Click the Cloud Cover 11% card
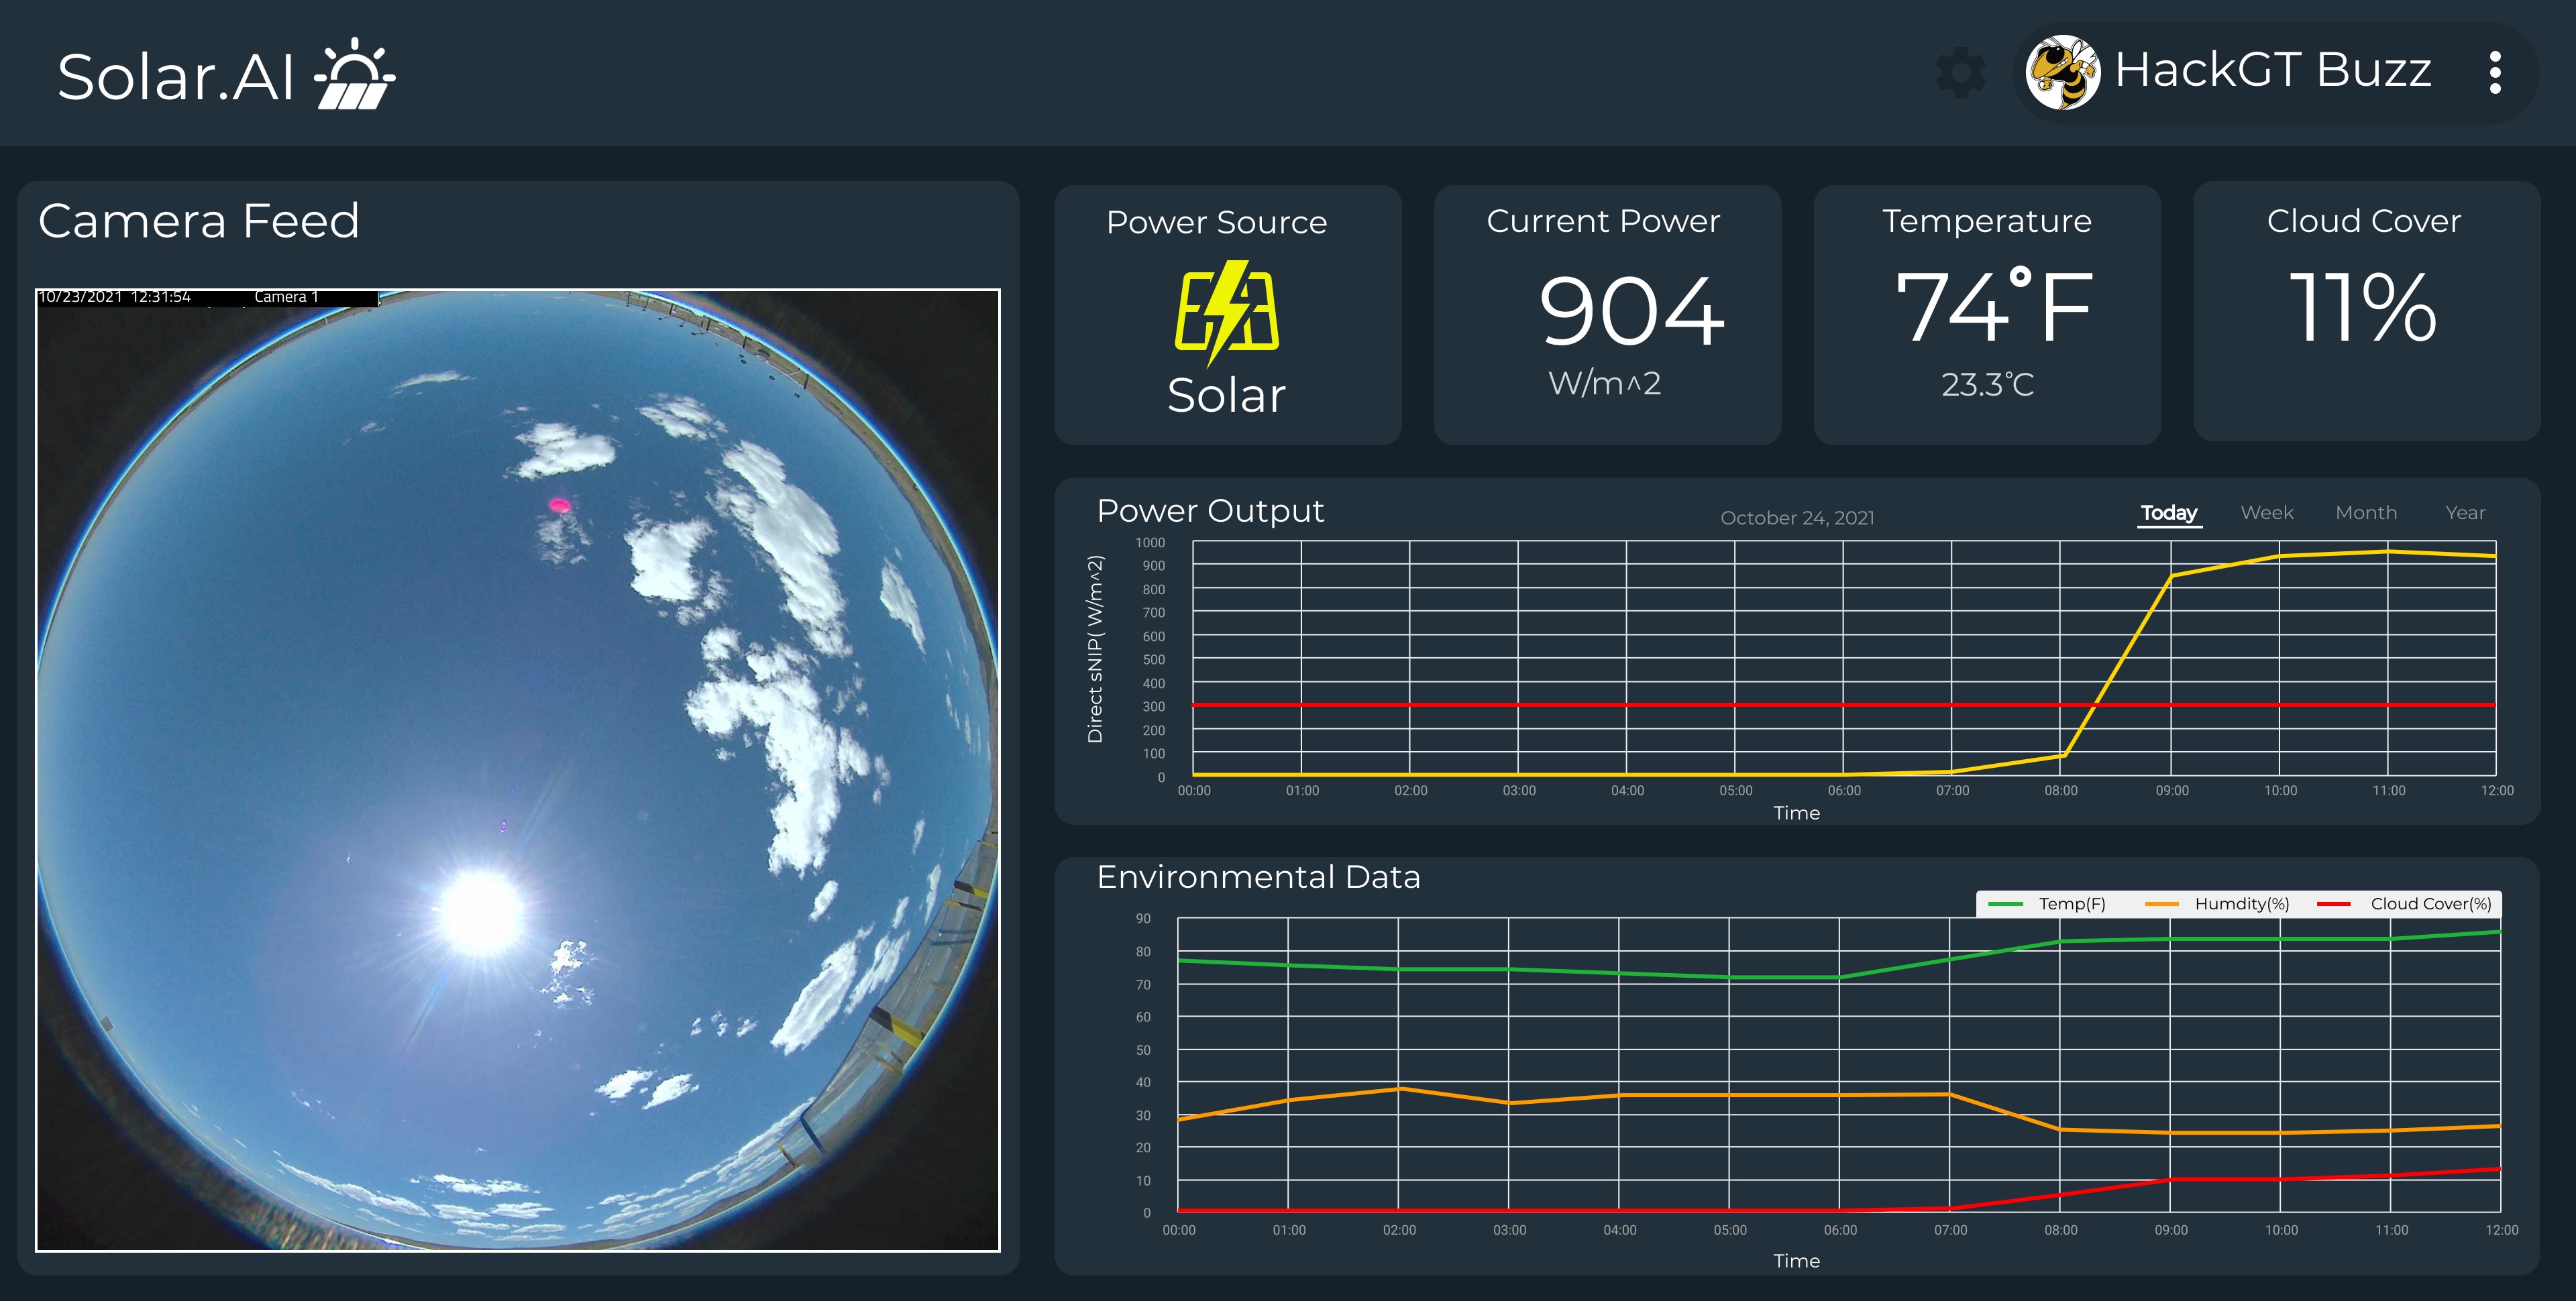Image resolution: width=2576 pixels, height=1301 pixels. coord(2365,312)
